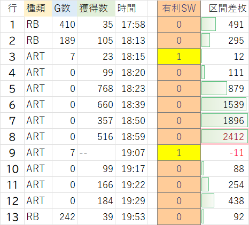The image size is (249, 225).
Task: Click the yellow 有利SW cell in row 3
Action: (x=179, y=57)
